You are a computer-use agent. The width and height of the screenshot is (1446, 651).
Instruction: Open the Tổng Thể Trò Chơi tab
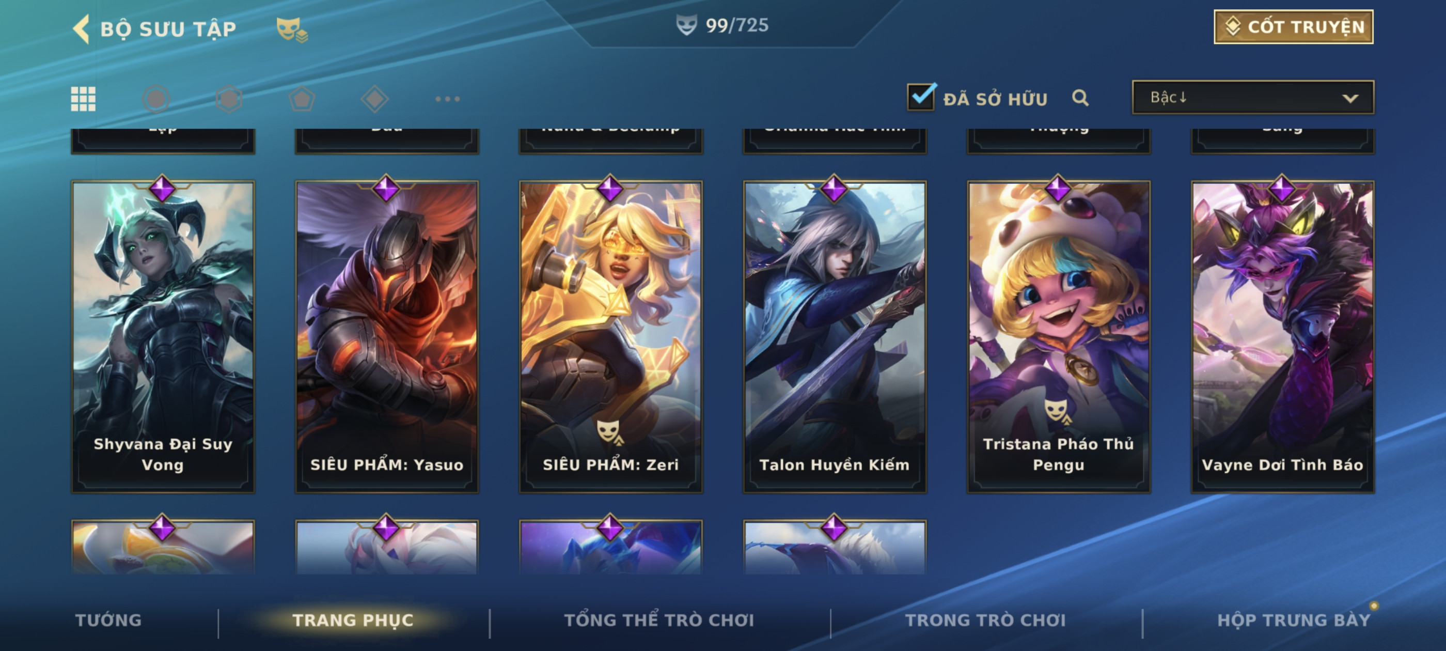[659, 619]
